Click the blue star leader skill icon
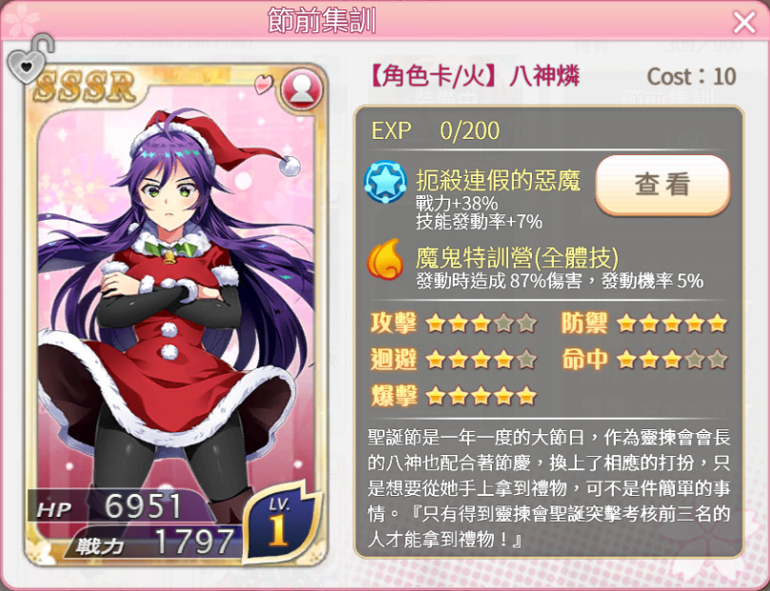This screenshot has width=770, height=591. tap(385, 181)
